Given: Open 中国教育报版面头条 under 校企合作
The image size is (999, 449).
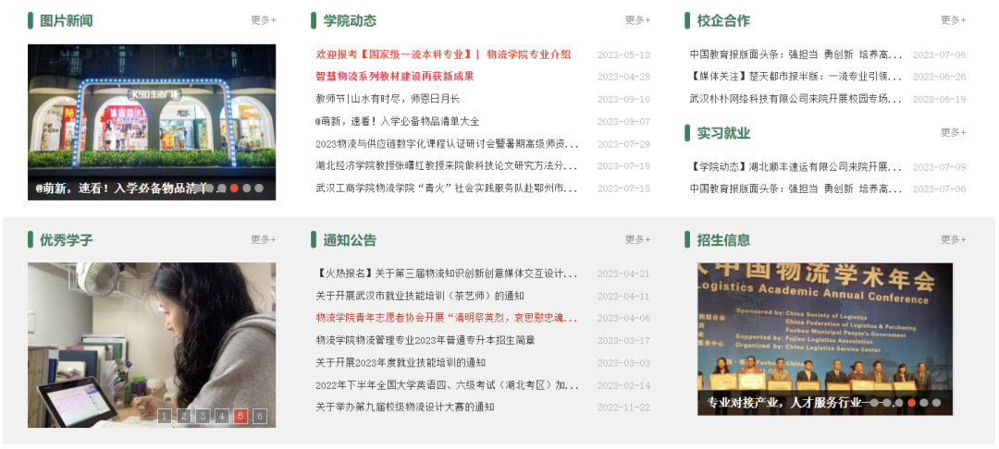Looking at the screenshot, I should click(x=795, y=55).
